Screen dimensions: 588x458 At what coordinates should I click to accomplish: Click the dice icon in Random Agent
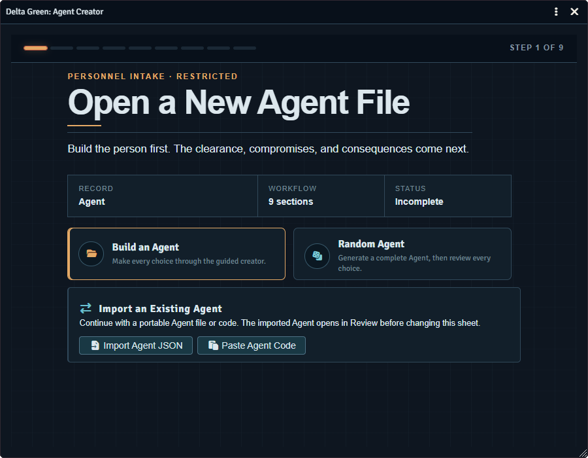pyautogui.click(x=318, y=256)
